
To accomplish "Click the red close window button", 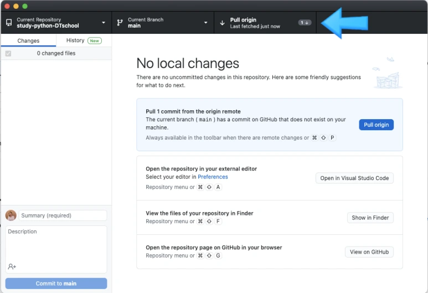I will tap(7, 6).
